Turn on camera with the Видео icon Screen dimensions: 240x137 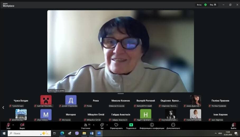22,125
